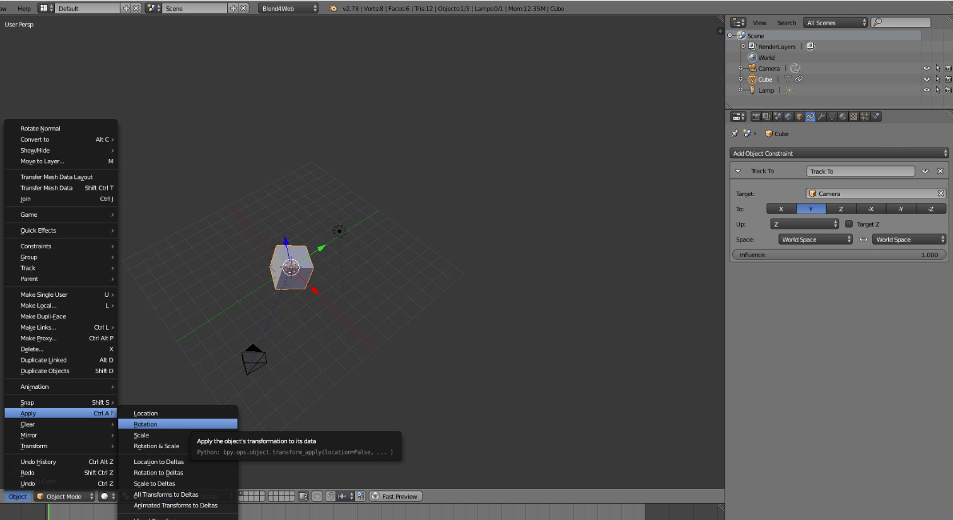953x520 pixels.
Task: Toggle Lamp renderability camera icon in outliner
Action: click(x=947, y=90)
